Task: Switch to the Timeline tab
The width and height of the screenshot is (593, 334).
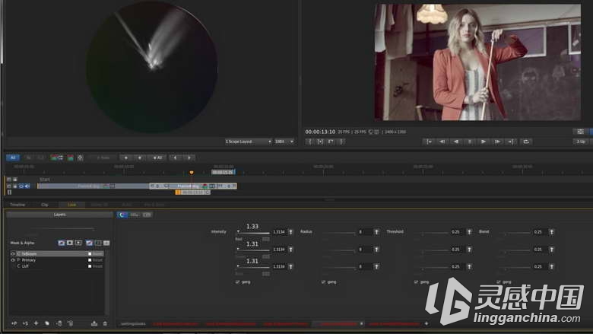Action: (17, 205)
